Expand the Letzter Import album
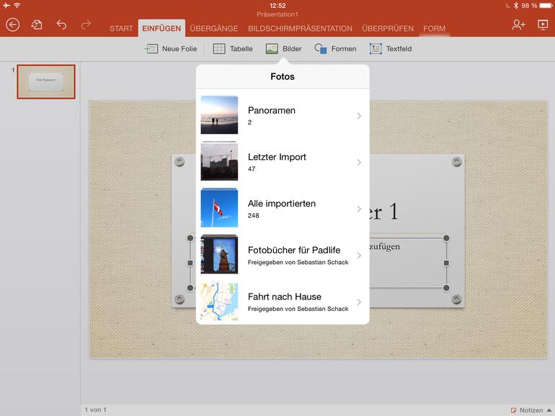The height and width of the screenshot is (416, 555). (x=282, y=162)
